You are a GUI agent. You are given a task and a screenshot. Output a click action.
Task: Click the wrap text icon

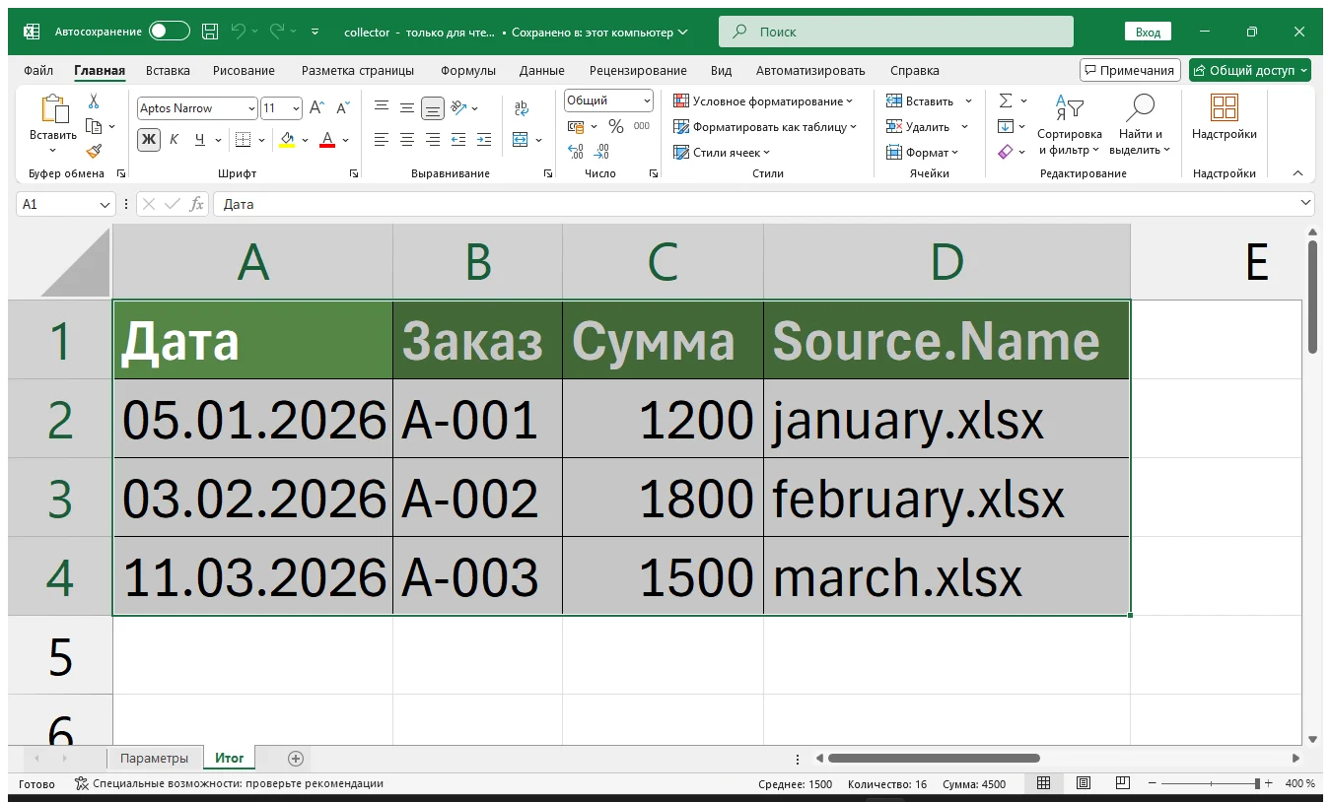click(x=522, y=108)
